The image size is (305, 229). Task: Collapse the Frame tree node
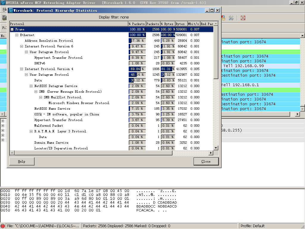[x=12, y=30]
